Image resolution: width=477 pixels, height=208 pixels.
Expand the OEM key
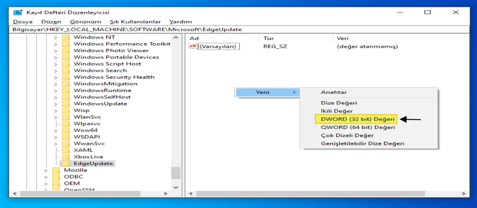click(46, 184)
